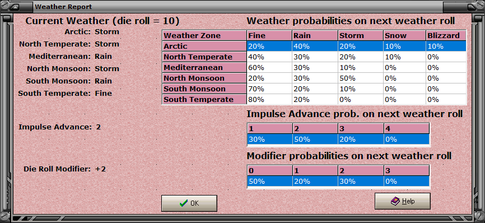
Task: Click South Temperate Storm cell 0%
Action: point(361,99)
